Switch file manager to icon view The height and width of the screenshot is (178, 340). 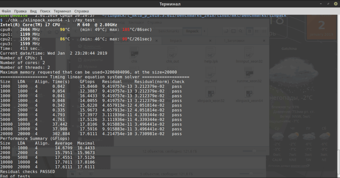pyautogui.click(x=250, y=31)
